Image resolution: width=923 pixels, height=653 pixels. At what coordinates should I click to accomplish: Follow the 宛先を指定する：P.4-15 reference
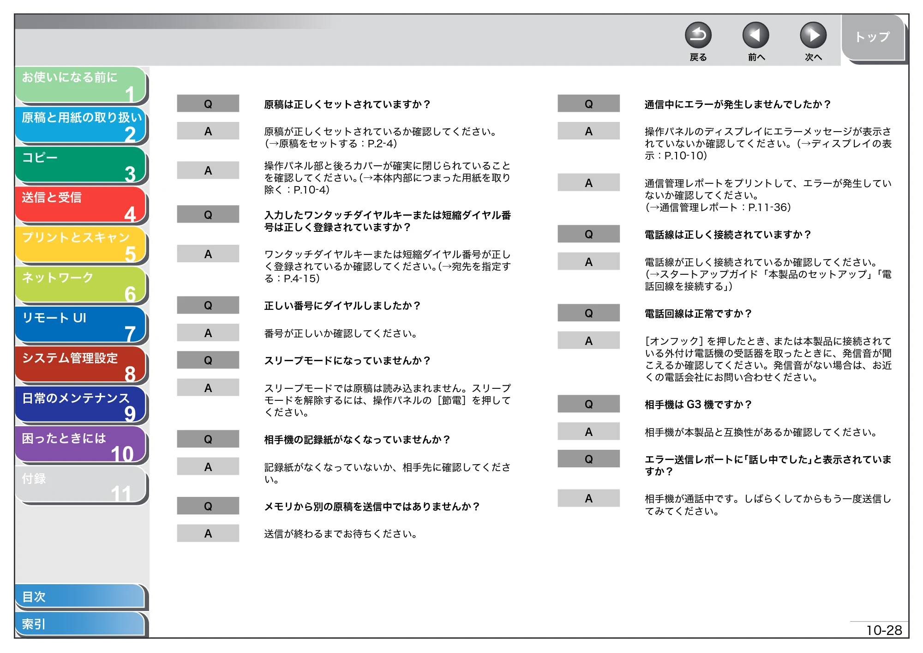pos(388,272)
